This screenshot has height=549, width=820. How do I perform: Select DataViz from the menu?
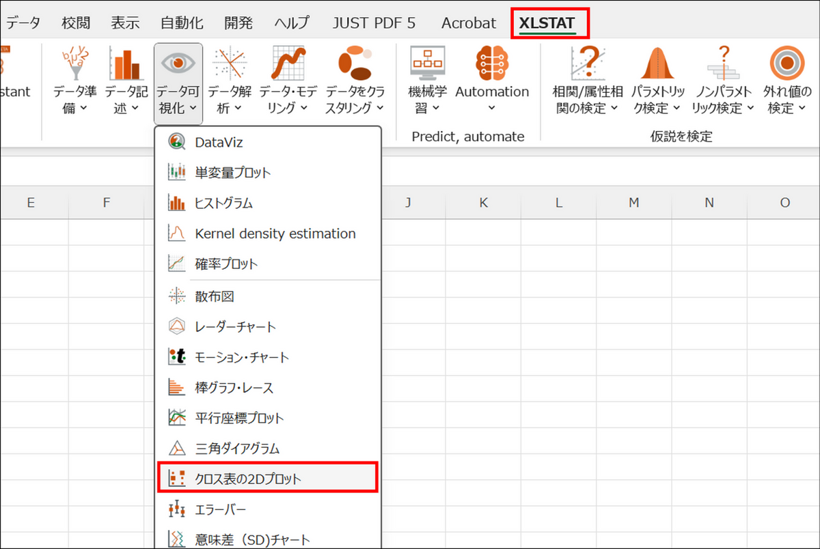(219, 143)
